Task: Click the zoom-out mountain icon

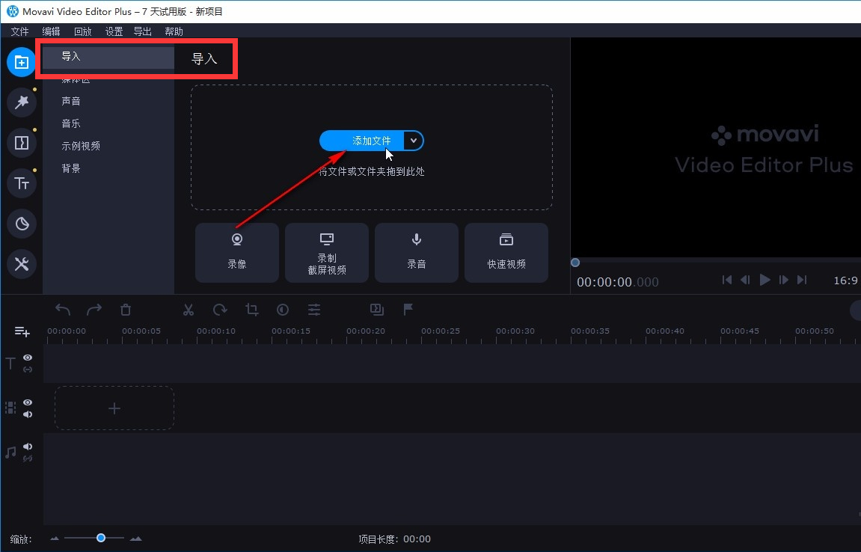Action: click(55, 539)
